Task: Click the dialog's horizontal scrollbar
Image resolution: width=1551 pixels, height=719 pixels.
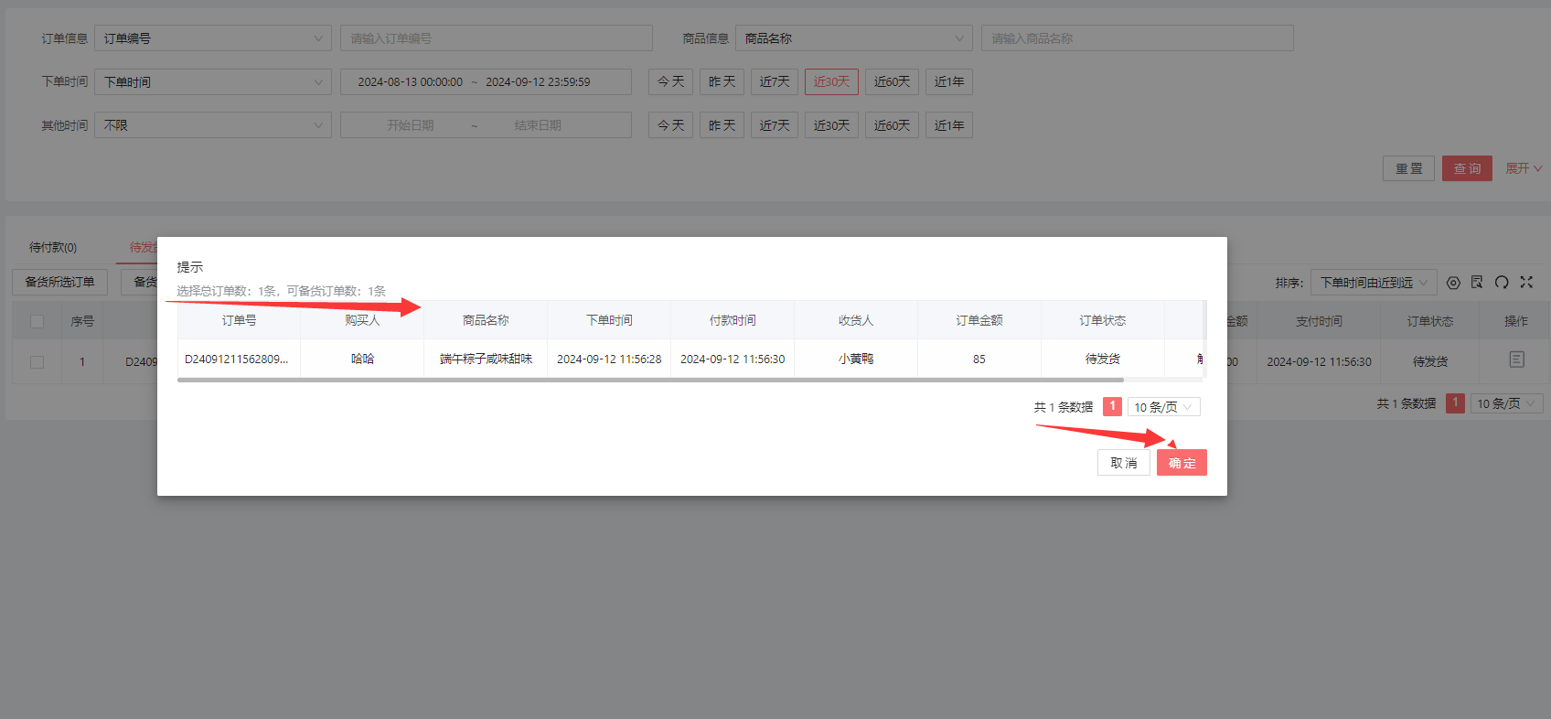Action: click(649, 380)
